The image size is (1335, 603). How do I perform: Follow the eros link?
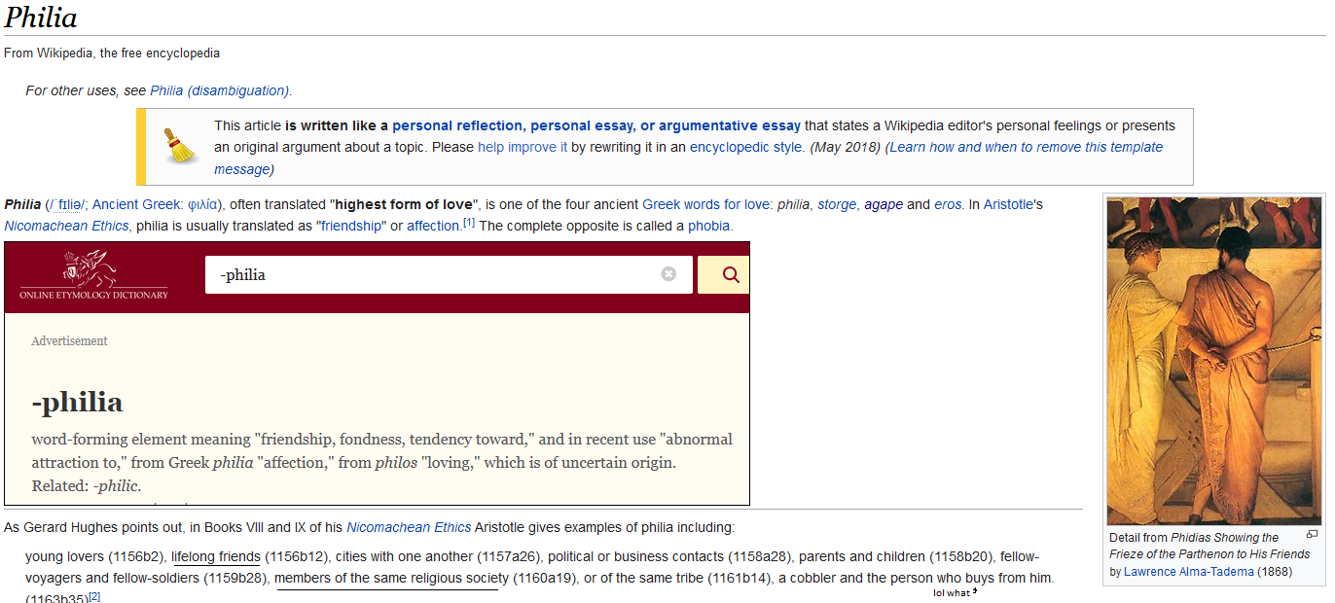tap(948, 204)
